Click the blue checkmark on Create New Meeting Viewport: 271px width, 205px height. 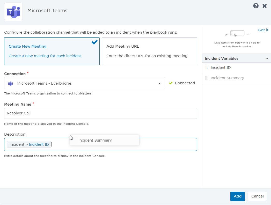click(94, 42)
